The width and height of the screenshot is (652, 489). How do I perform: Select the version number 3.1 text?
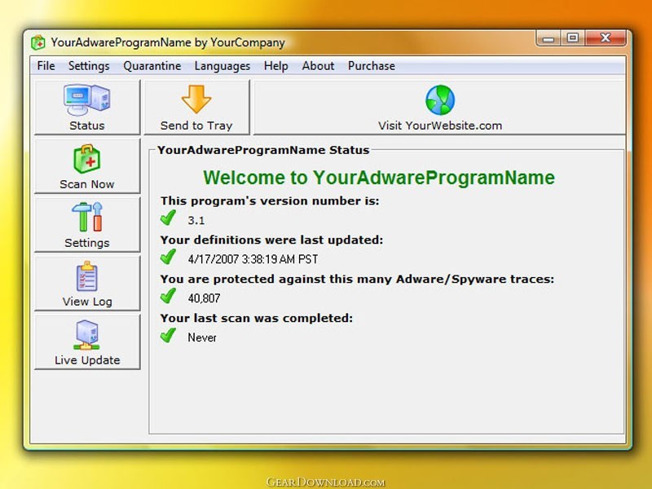(196, 220)
